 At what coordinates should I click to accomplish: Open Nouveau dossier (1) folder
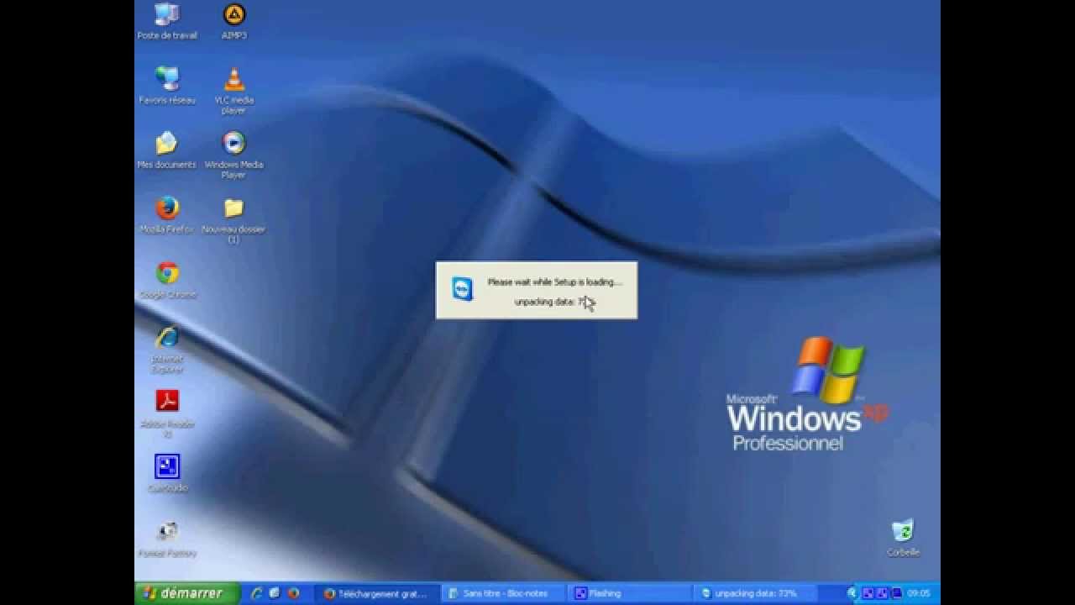point(233,220)
